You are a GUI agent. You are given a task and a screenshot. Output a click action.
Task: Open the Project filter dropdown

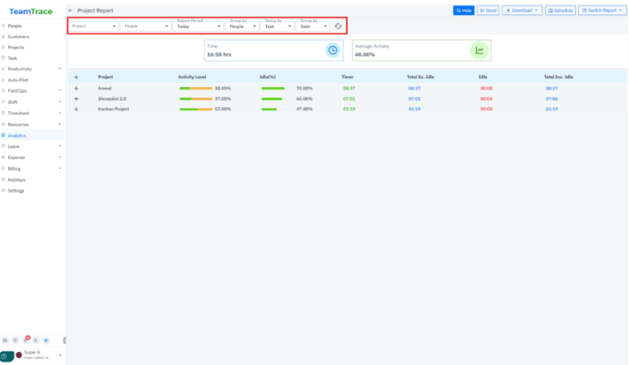(x=94, y=27)
